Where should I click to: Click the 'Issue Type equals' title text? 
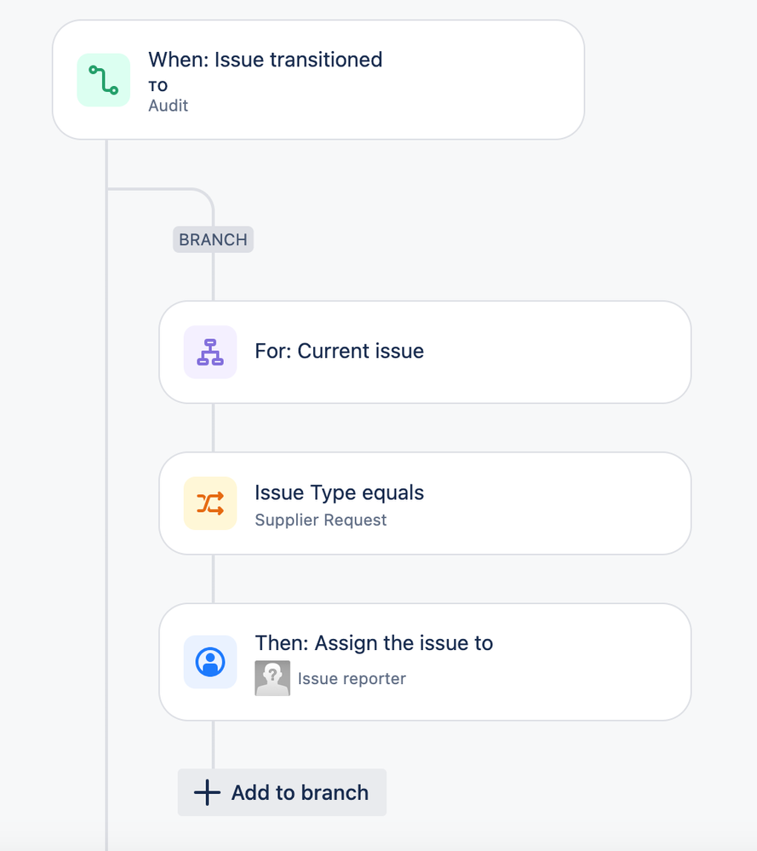click(339, 492)
